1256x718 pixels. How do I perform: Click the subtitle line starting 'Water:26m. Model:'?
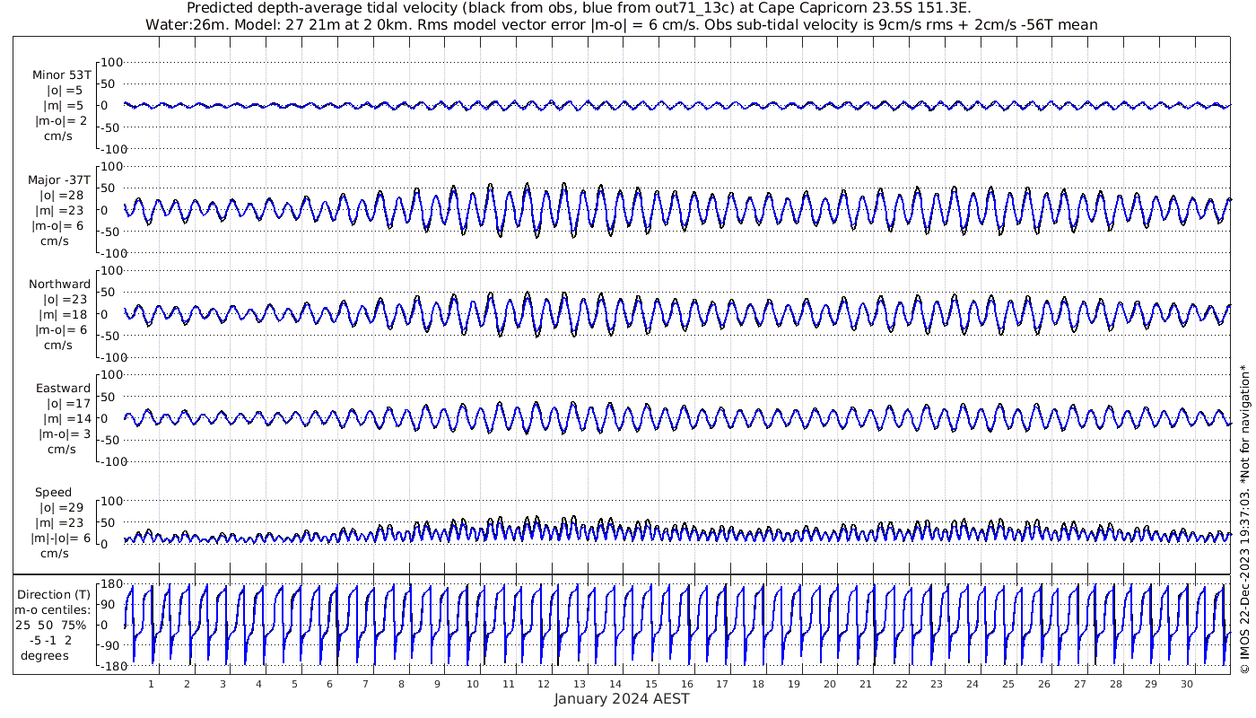[621, 24]
